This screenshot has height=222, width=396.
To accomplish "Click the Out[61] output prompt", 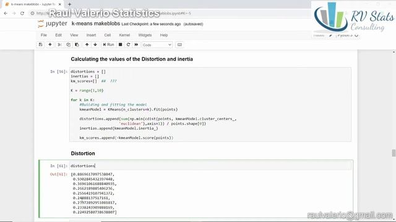I will (59, 174).
